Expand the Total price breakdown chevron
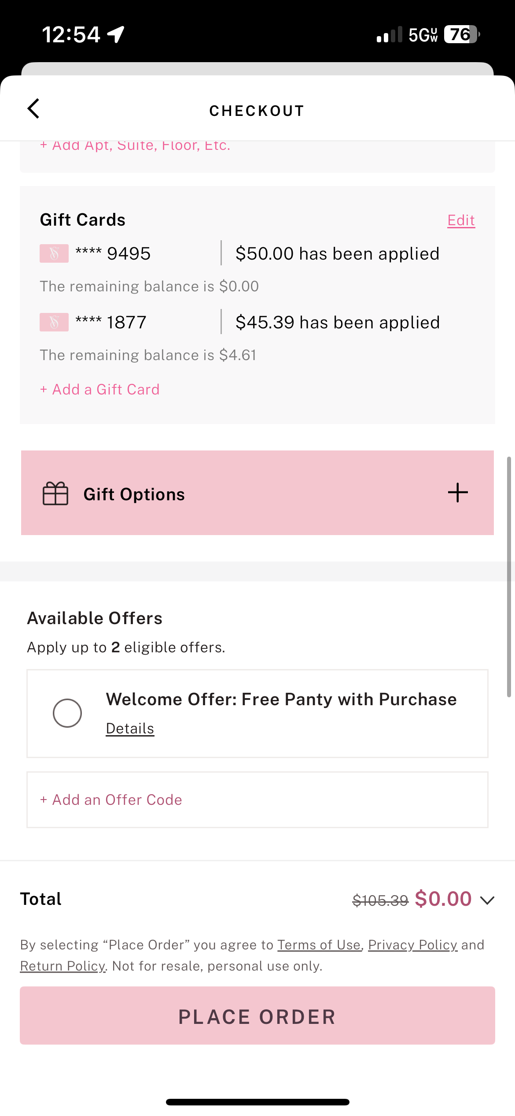515x1116 pixels. [487, 900]
